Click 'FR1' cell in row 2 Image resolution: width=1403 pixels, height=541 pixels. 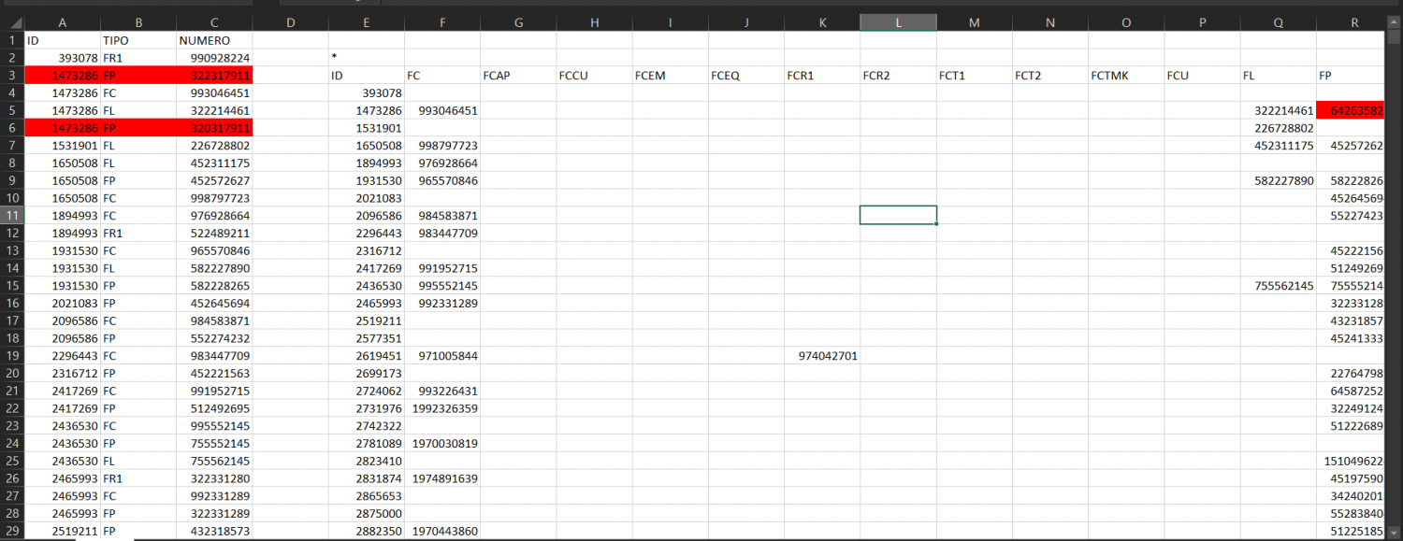pyautogui.click(x=138, y=58)
